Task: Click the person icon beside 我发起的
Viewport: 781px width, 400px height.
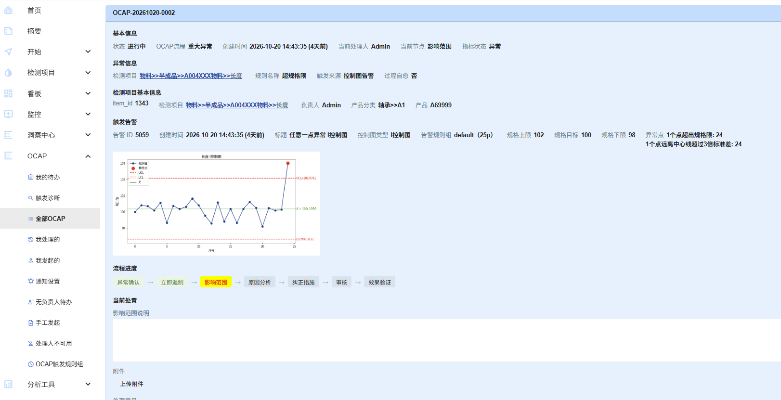Action: [x=31, y=260]
